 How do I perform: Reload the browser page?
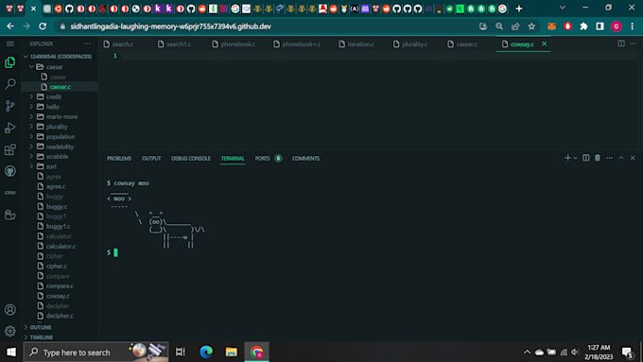point(43,26)
